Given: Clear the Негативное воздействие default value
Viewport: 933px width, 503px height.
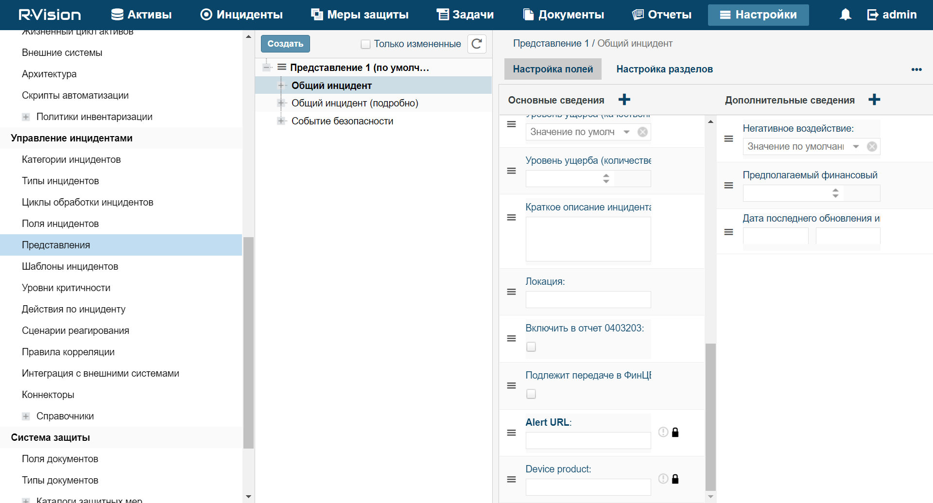Looking at the screenshot, I should 872,146.
